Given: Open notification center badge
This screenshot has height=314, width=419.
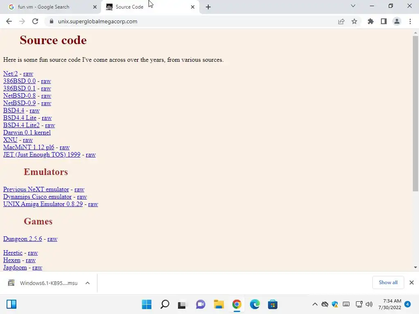Looking at the screenshot, I should tap(408, 304).
